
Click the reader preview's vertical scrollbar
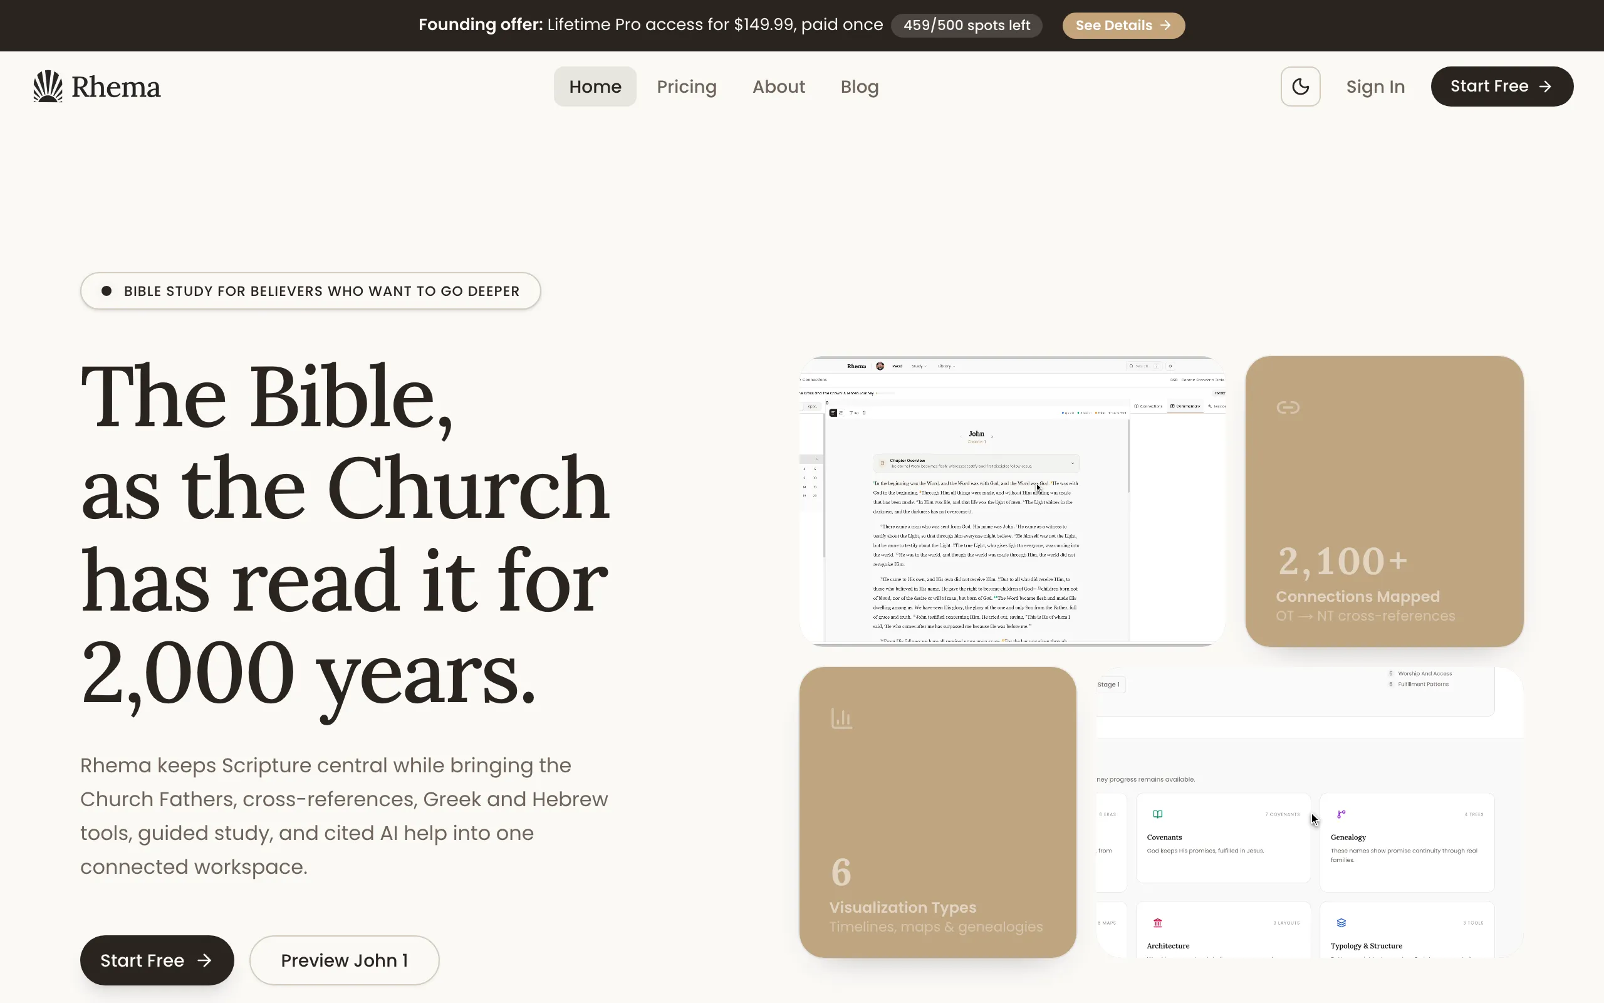(x=1128, y=456)
